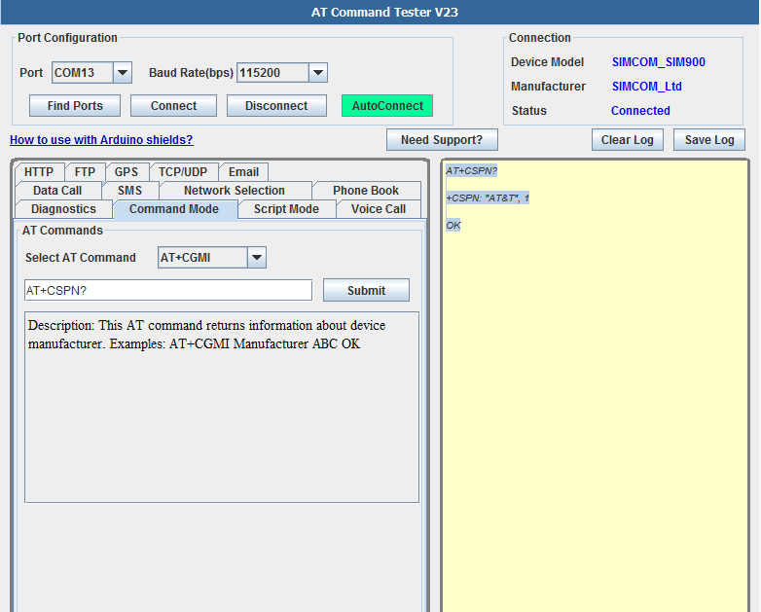Open the Phone Book tab
This screenshot has width=761, height=612.
366,191
